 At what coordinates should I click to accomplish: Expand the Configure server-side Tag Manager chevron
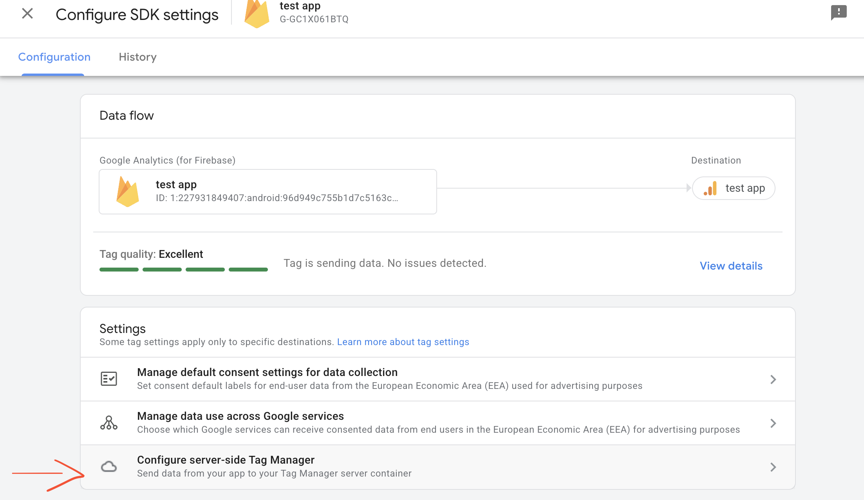[773, 467]
